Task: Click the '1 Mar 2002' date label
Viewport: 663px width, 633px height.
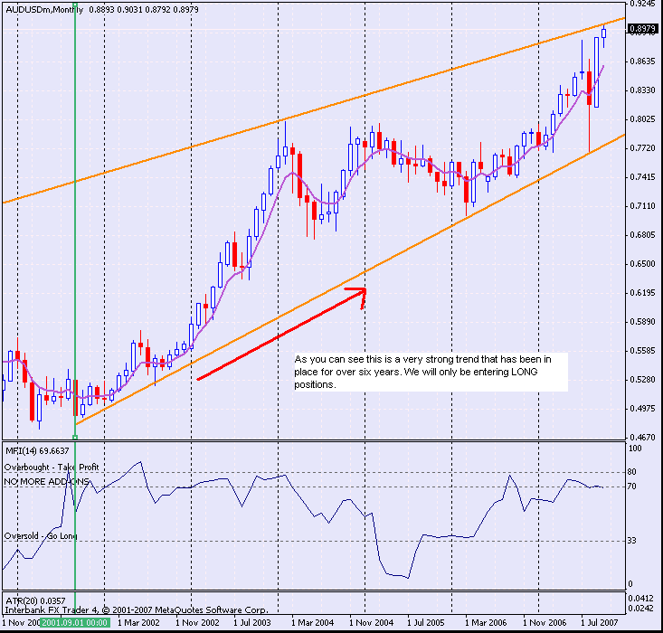Action: [138, 622]
